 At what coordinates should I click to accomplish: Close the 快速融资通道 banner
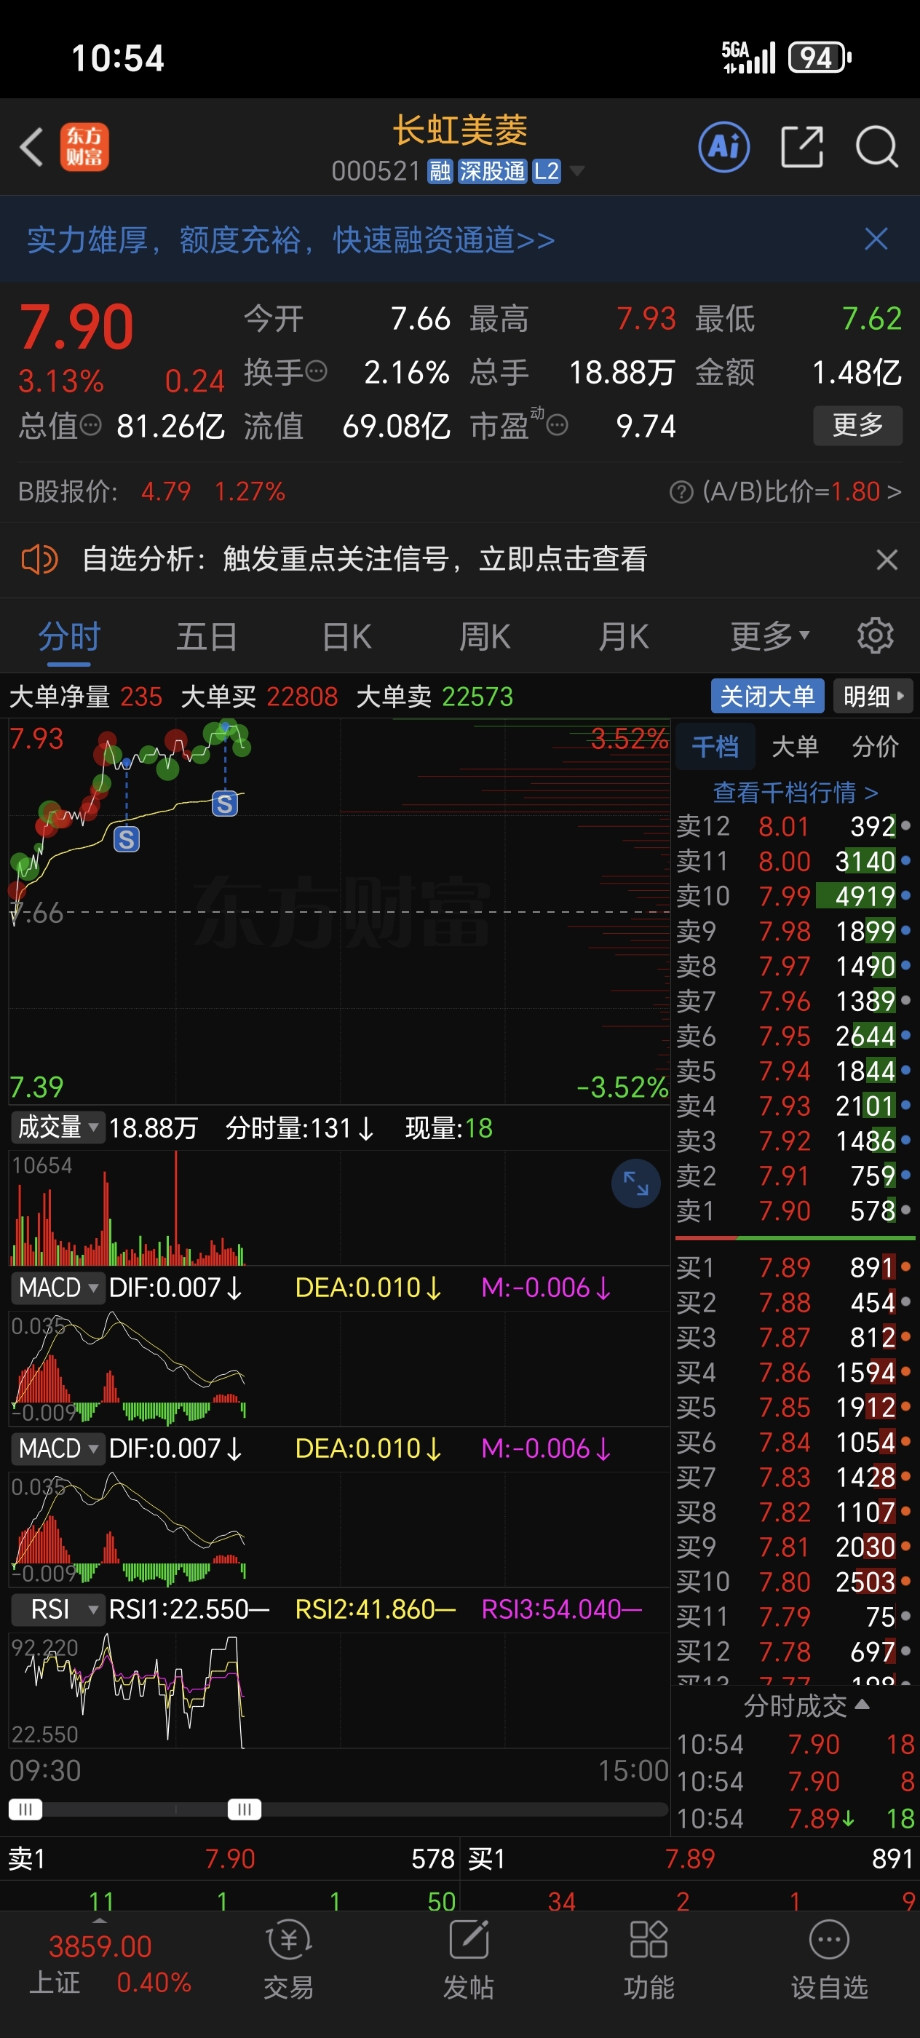point(876,239)
